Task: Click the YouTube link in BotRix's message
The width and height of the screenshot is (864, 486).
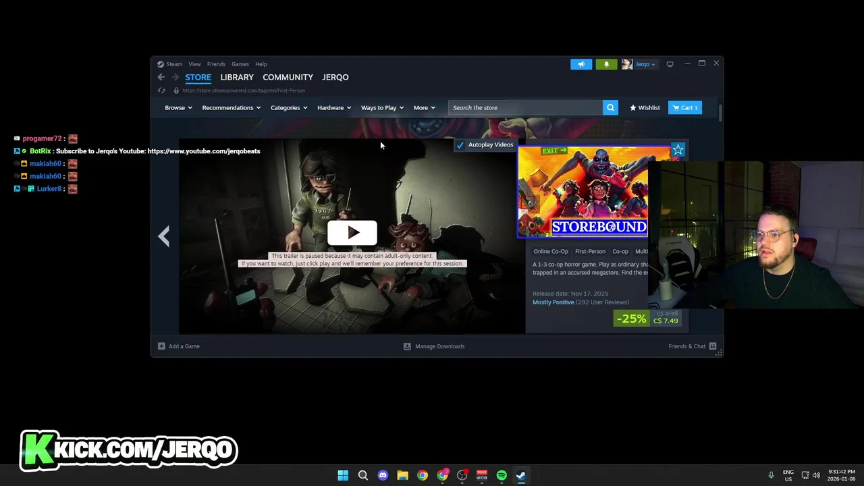Action: tap(204, 151)
